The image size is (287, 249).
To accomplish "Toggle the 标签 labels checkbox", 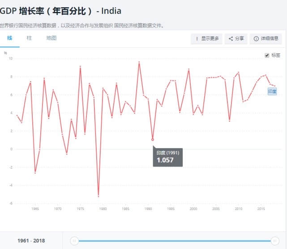I will pyautogui.click(x=267, y=55).
